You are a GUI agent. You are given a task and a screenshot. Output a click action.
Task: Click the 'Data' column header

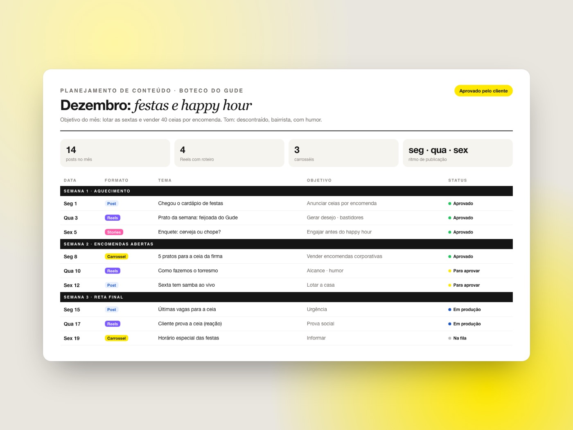70,181
